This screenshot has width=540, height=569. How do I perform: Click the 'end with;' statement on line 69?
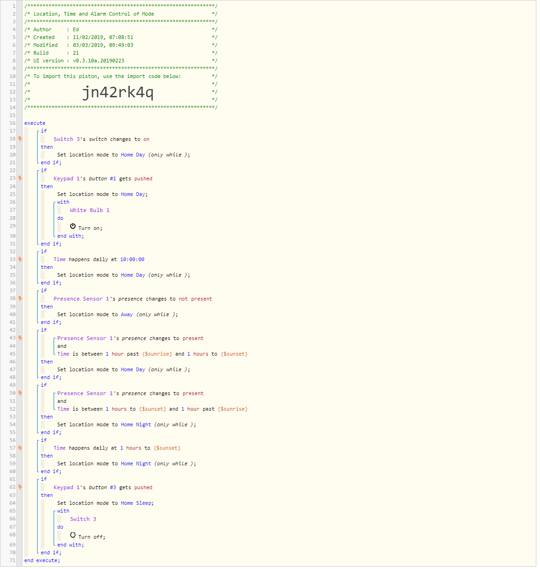71,545
